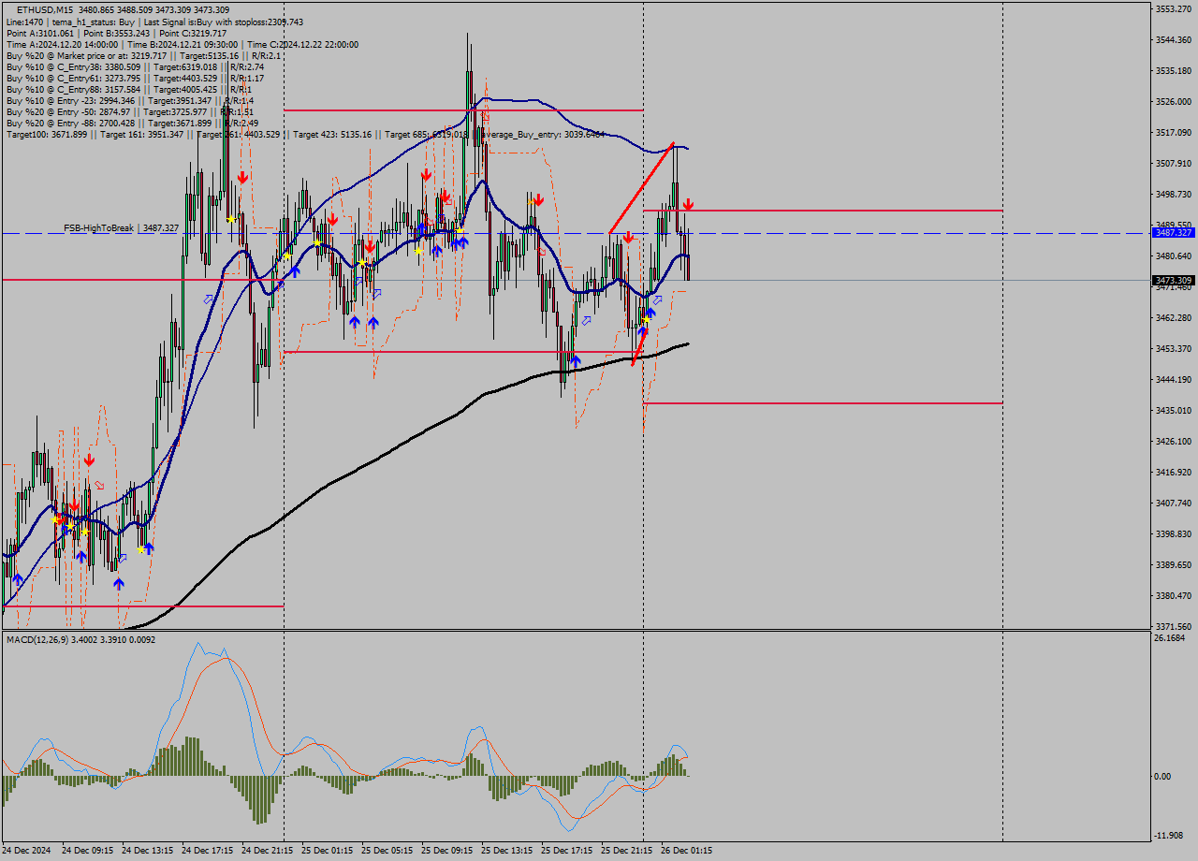The height and width of the screenshot is (861, 1198).
Task: Click the '24 Dec 13:15' time axis label
Action: [147, 851]
